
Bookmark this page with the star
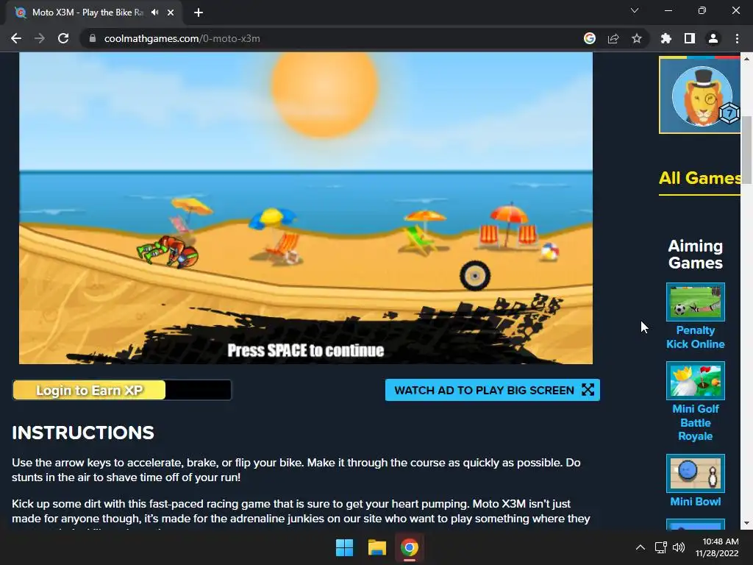[x=637, y=38]
